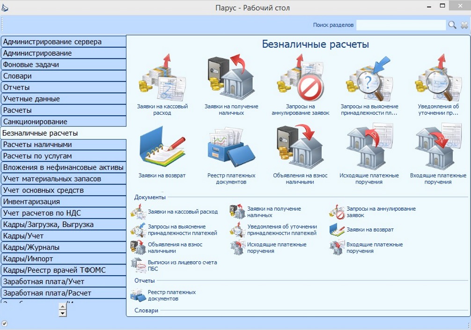Open the large Запросы на аннулирование заявок icon
The image size is (471, 330).
point(300,78)
